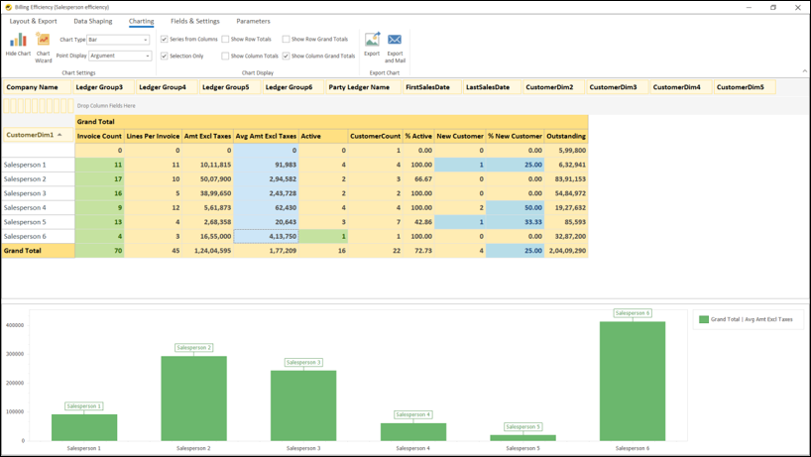811x457 pixels.
Task: Switch to the Data Shaping tab
Action: (x=93, y=21)
